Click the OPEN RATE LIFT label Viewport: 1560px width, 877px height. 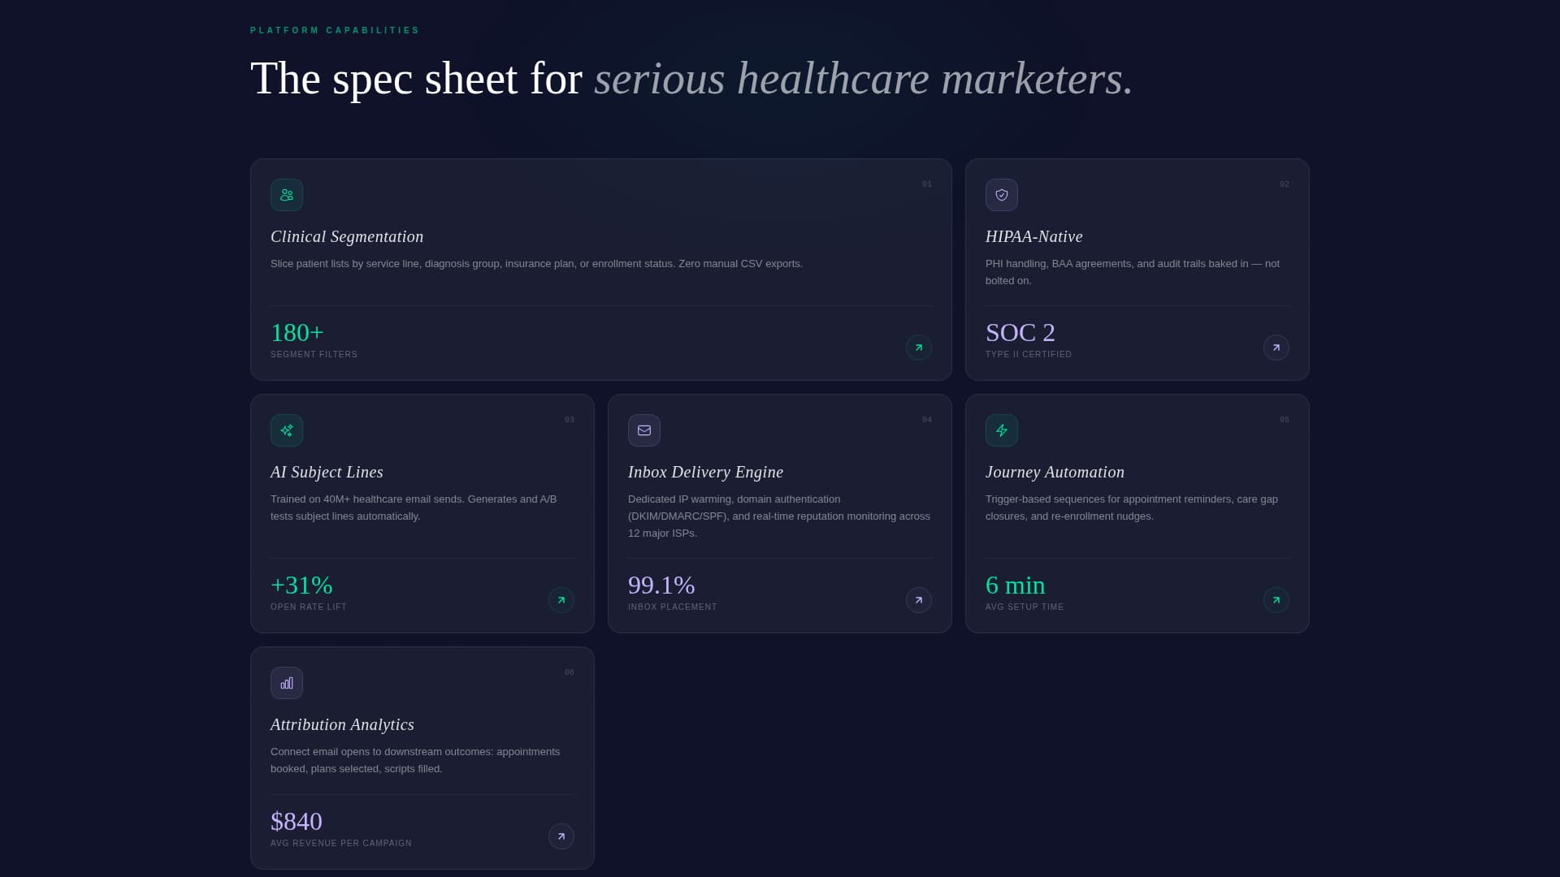click(x=309, y=607)
